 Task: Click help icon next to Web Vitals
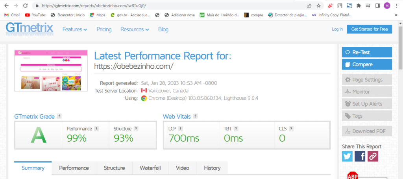pyautogui.click(x=195, y=116)
